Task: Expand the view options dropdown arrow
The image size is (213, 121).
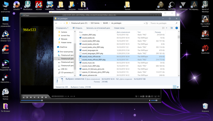Action: tap(167, 28)
